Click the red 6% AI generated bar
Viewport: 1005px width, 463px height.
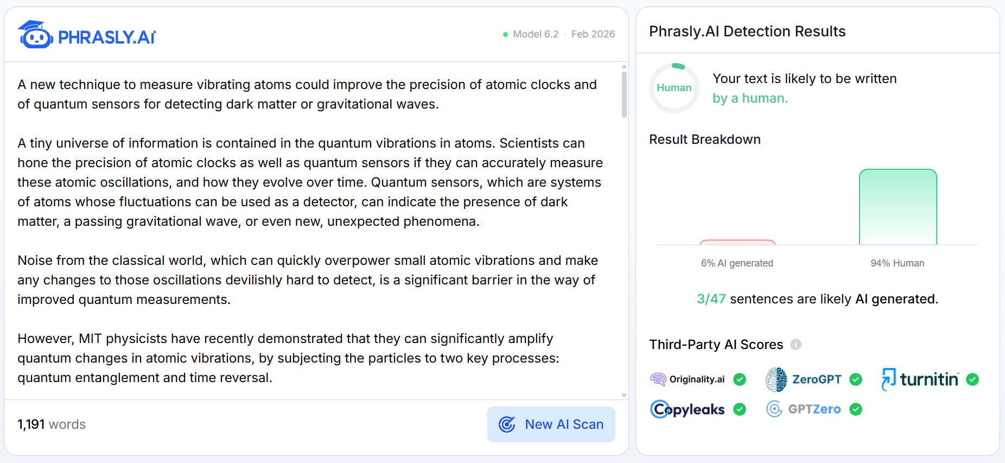point(737,242)
